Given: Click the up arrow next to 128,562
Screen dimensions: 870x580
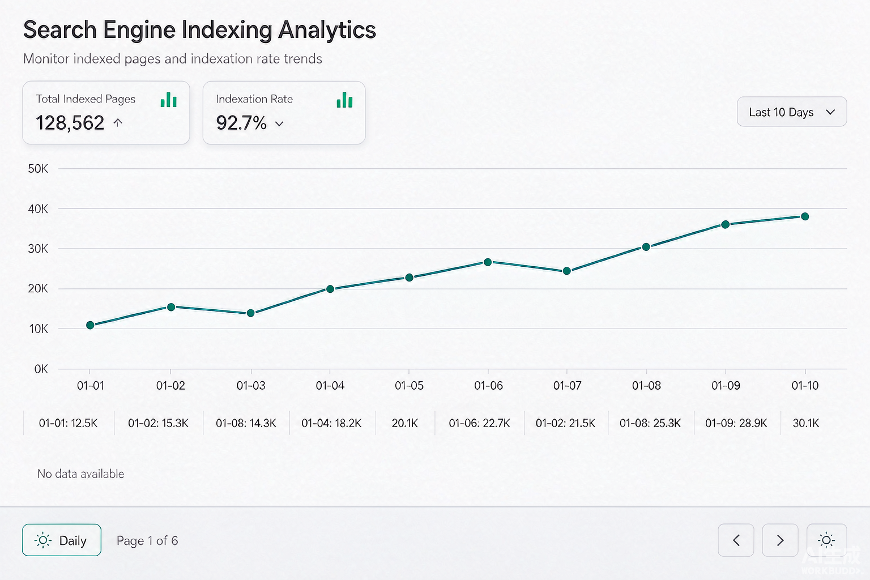Looking at the screenshot, I should pos(118,122).
